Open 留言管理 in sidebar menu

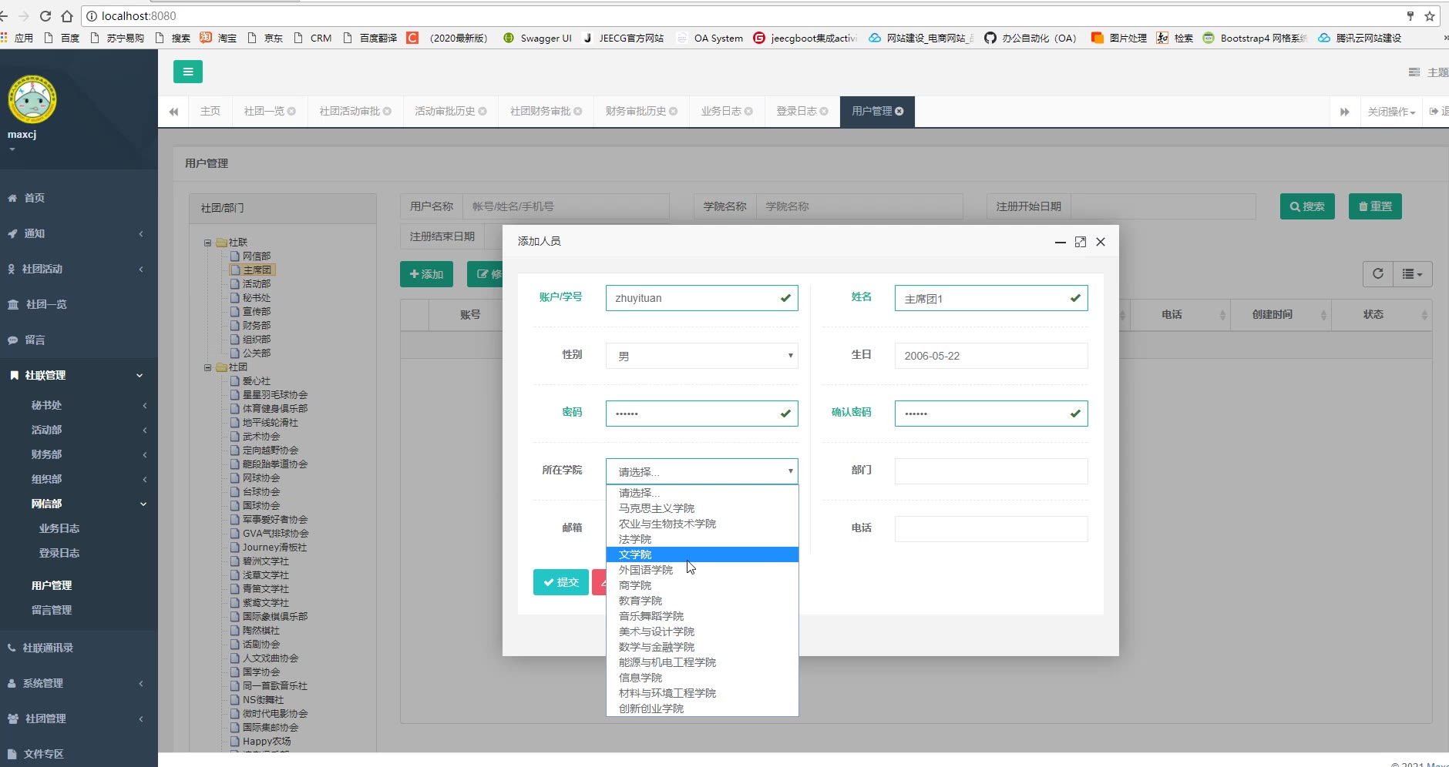point(52,610)
